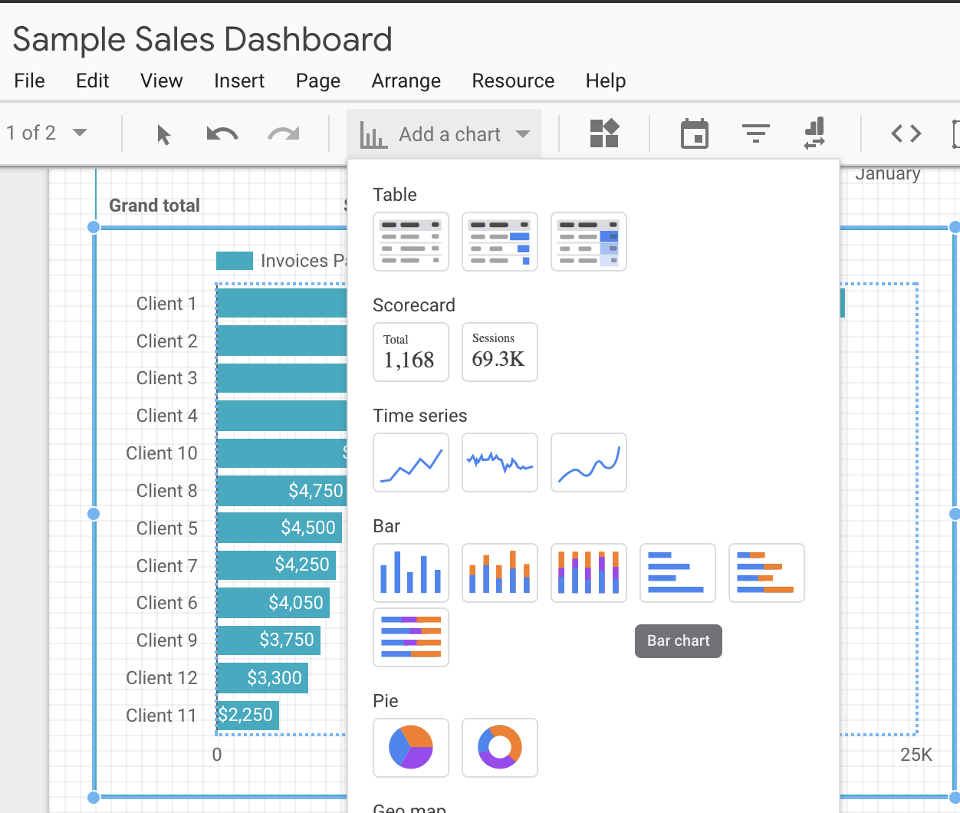This screenshot has height=813, width=960.
Task: Click the data control icon
Action: coord(813,133)
